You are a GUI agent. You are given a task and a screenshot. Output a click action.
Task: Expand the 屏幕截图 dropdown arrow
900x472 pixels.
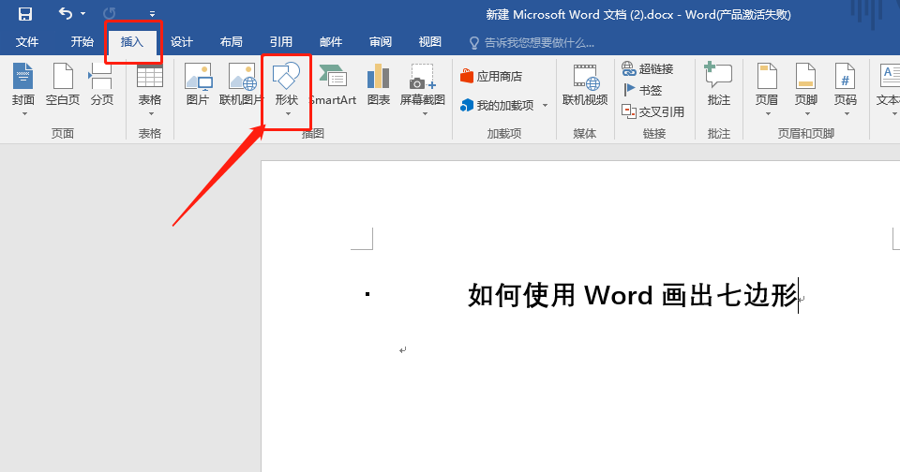(x=424, y=113)
